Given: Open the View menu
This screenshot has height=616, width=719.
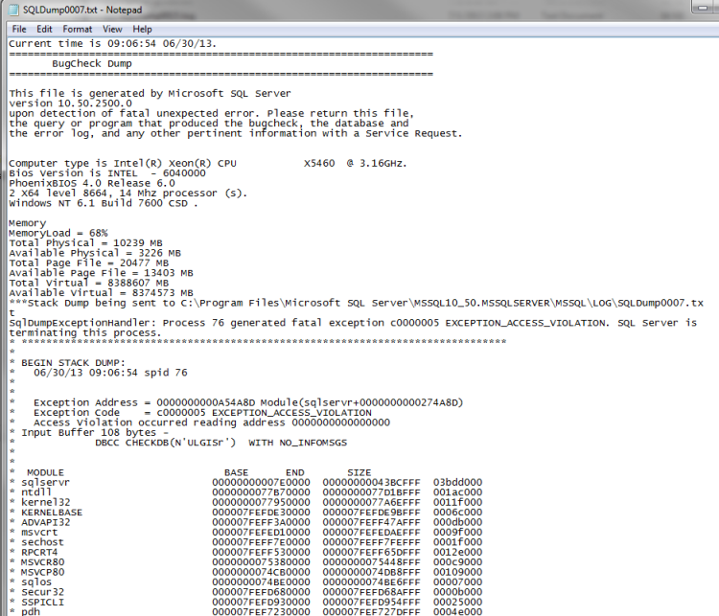Looking at the screenshot, I should (x=112, y=30).
